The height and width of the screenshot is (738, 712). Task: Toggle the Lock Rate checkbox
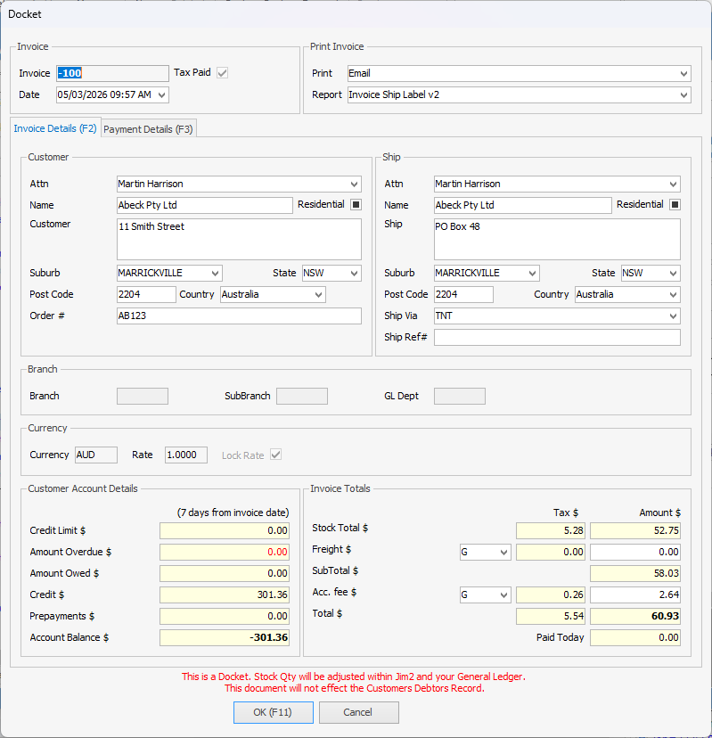275,455
